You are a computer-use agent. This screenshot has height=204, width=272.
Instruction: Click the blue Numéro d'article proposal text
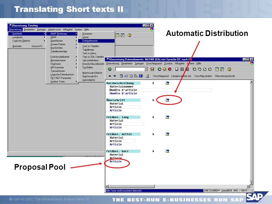[x=123, y=93]
